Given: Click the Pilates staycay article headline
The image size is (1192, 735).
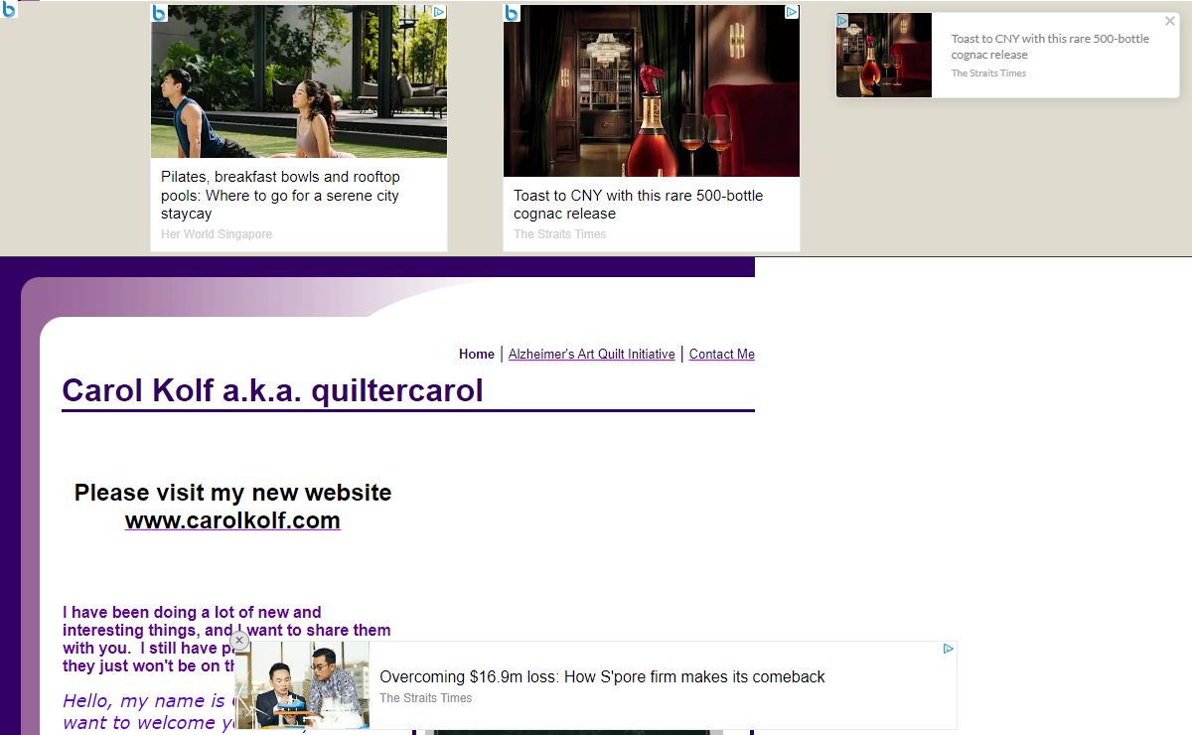Looking at the screenshot, I should click(x=280, y=195).
